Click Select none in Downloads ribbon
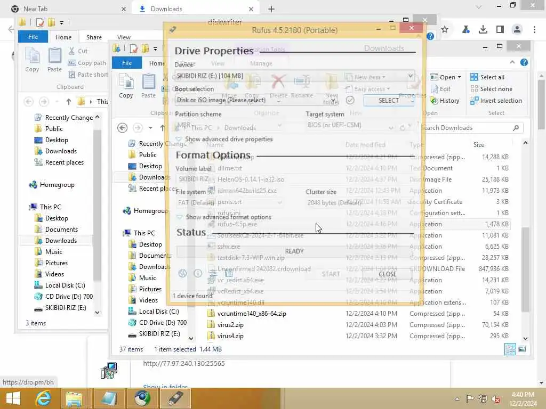This screenshot has width=546, height=409. 491,89
